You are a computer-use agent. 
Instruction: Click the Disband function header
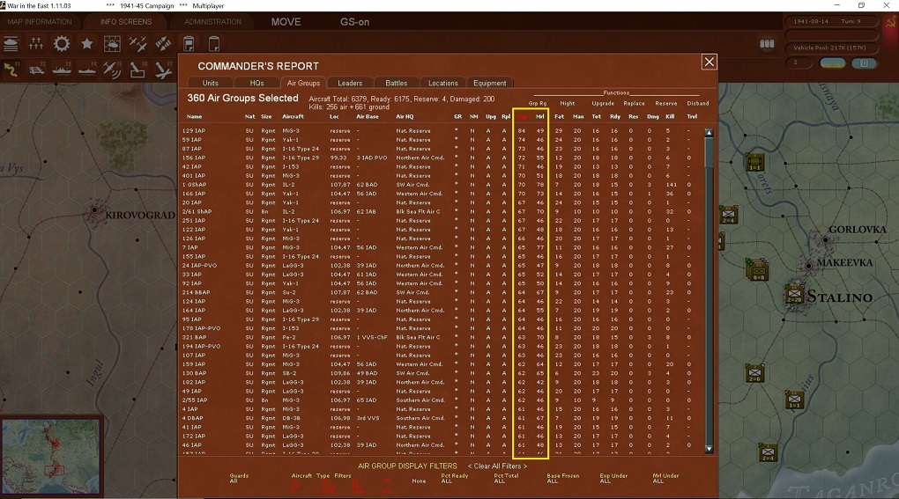click(x=698, y=104)
